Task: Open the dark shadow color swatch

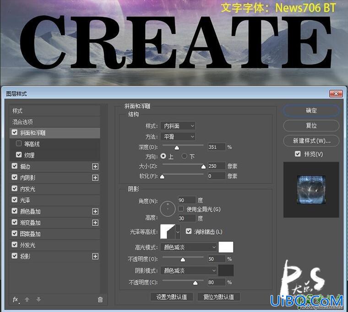Action: click(x=226, y=270)
